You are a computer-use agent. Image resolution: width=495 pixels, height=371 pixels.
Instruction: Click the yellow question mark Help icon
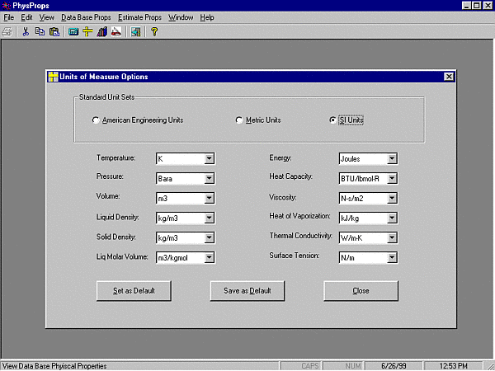pyautogui.click(x=154, y=32)
